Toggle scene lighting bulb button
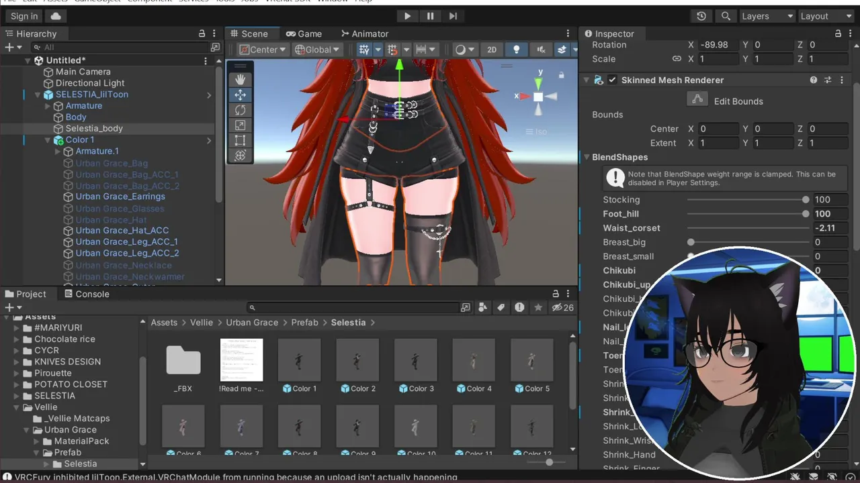The height and width of the screenshot is (483, 860). click(x=516, y=50)
